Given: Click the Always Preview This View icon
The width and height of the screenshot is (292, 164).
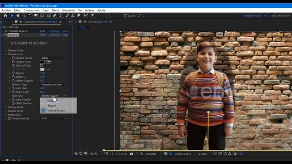Looking at the screenshot, I should coord(76,154).
